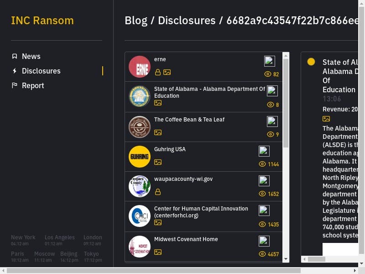Open the Midwest Covenant Home entry

click(203, 247)
